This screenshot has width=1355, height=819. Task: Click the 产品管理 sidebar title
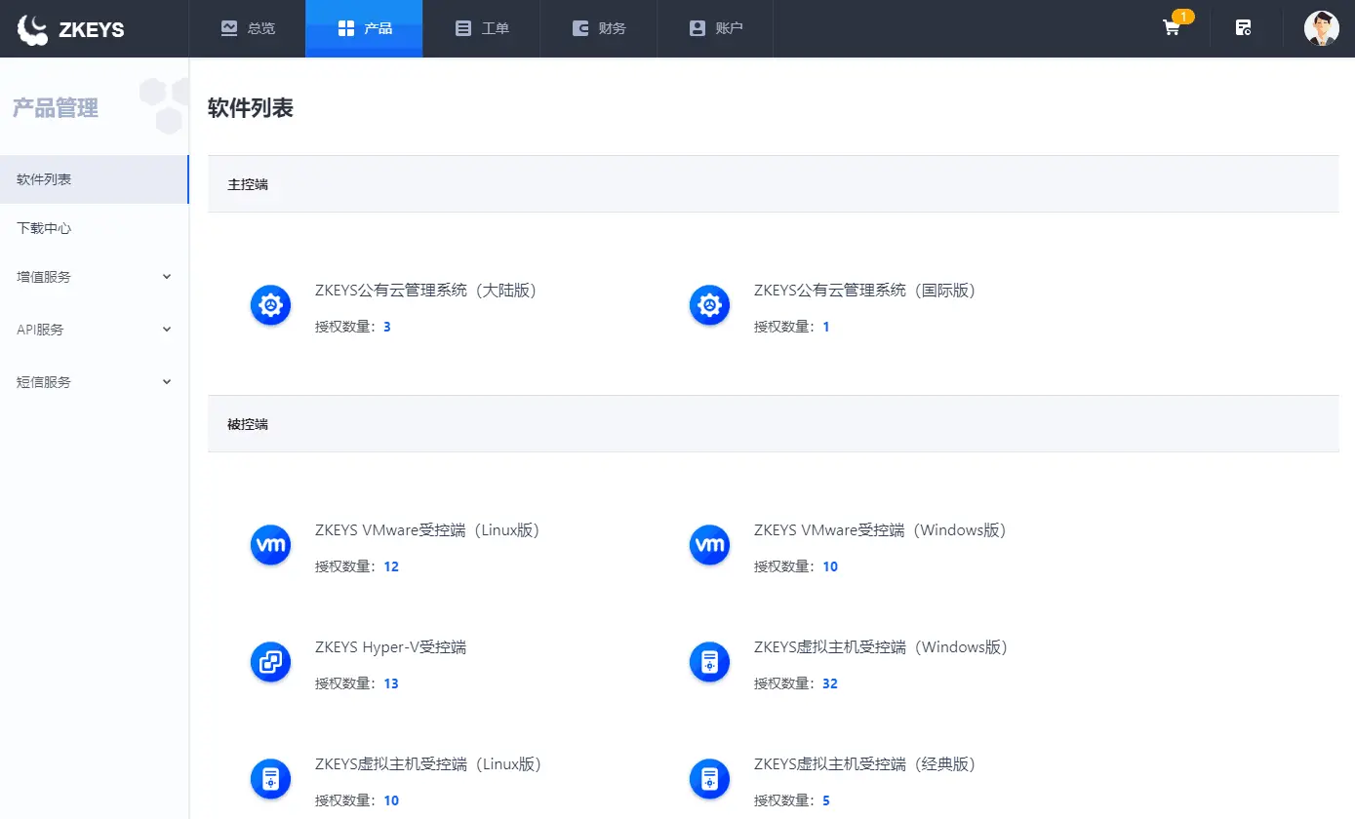(56, 108)
